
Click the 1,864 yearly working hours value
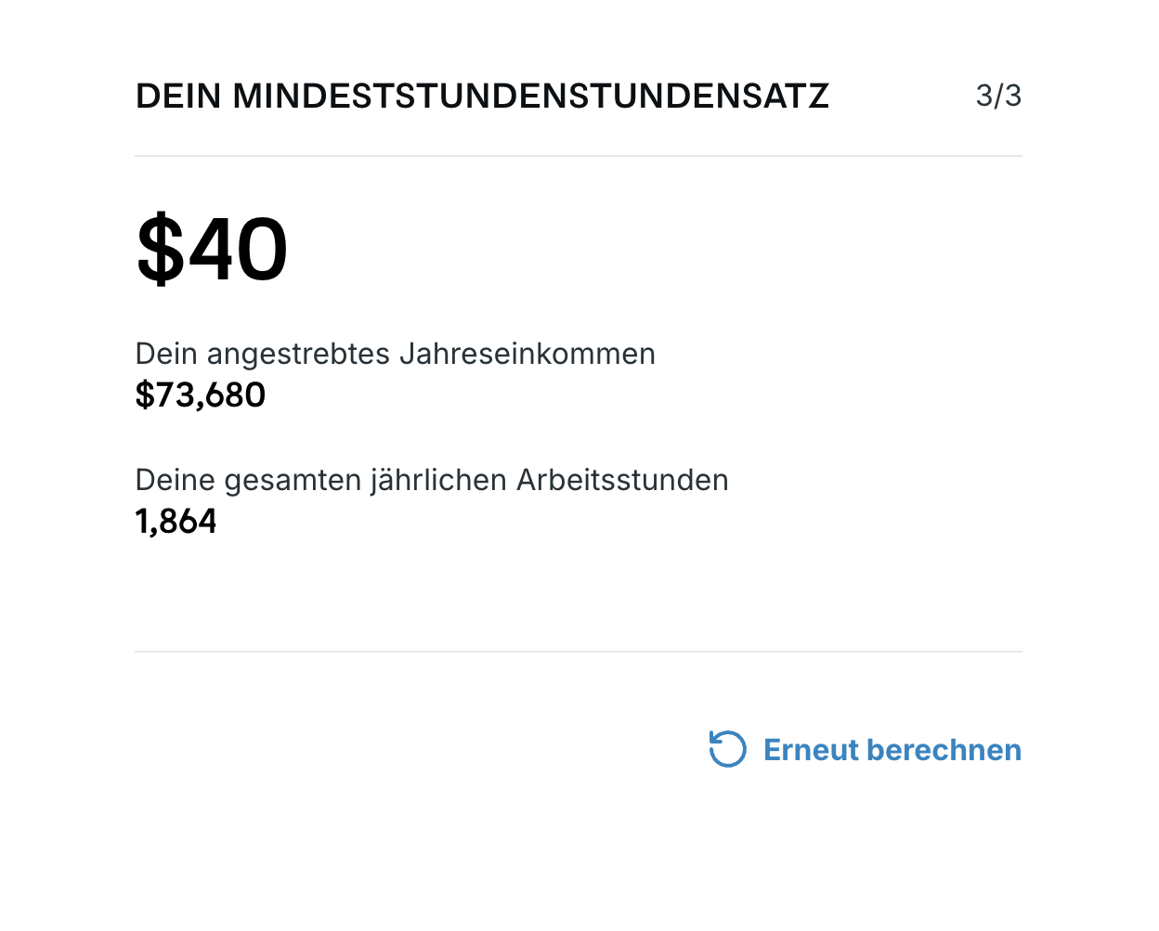coord(176,520)
